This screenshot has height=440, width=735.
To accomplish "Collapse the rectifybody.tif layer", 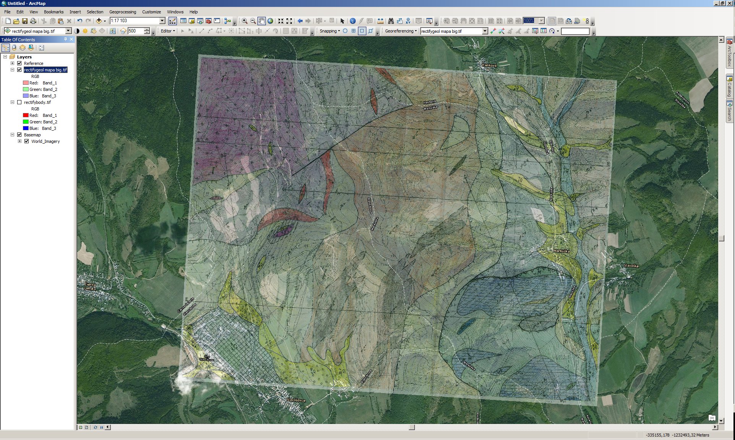I will pyautogui.click(x=12, y=102).
